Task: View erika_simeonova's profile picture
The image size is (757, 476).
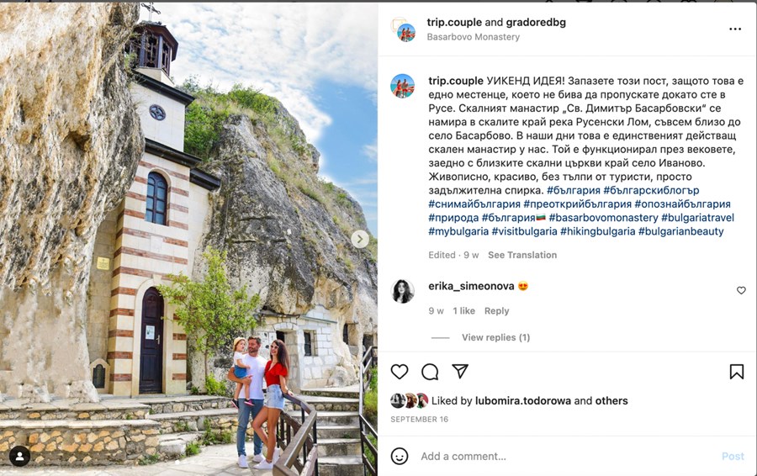Action: (x=402, y=291)
